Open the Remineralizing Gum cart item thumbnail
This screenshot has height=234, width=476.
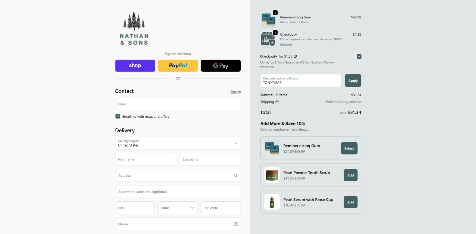268,20
